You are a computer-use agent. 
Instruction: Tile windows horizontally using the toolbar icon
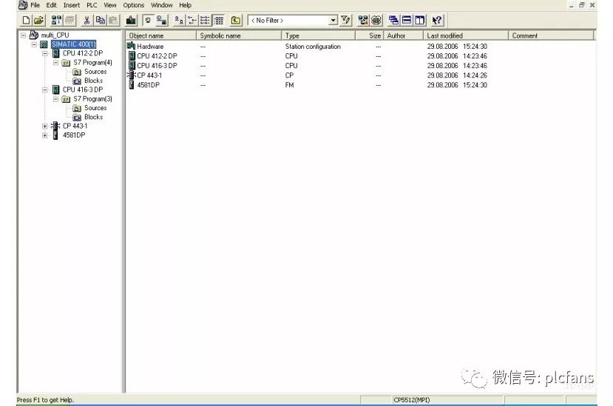pos(407,21)
